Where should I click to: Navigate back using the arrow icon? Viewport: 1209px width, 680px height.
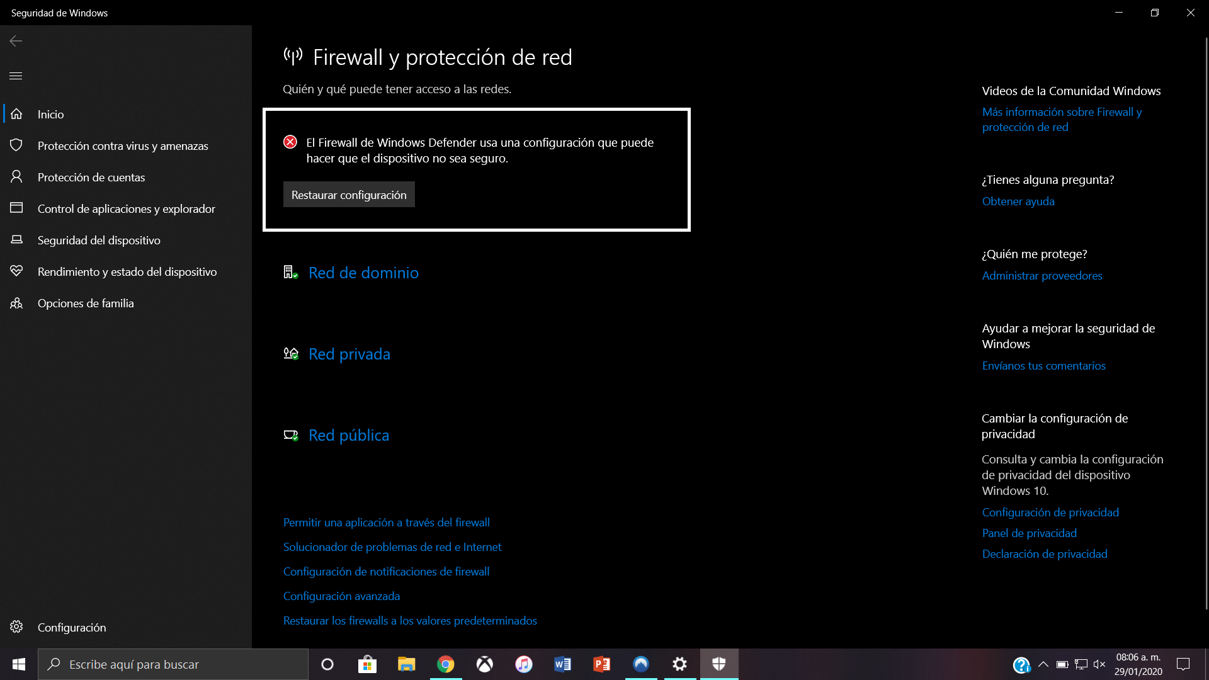(x=15, y=40)
